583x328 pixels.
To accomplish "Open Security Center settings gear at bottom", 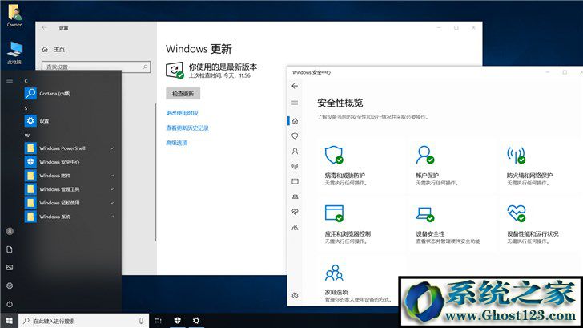I will 295,295.
